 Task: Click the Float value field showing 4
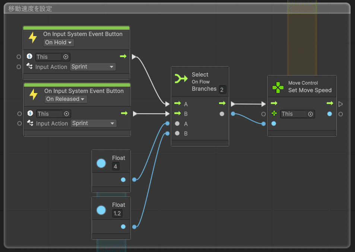[116, 166]
